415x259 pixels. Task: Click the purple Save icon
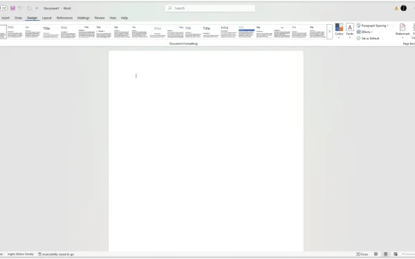[x=12, y=8]
